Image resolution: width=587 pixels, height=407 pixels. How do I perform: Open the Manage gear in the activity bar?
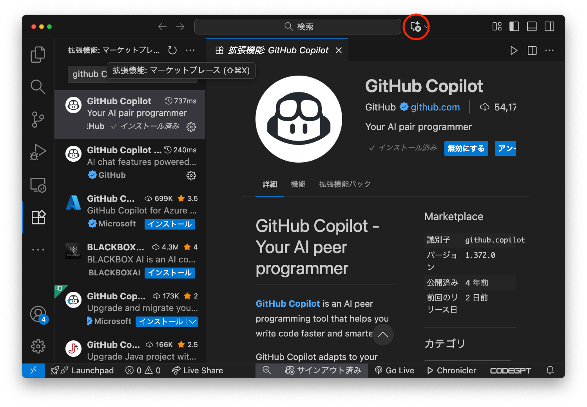pyautogui.click(x=38, y=346)
